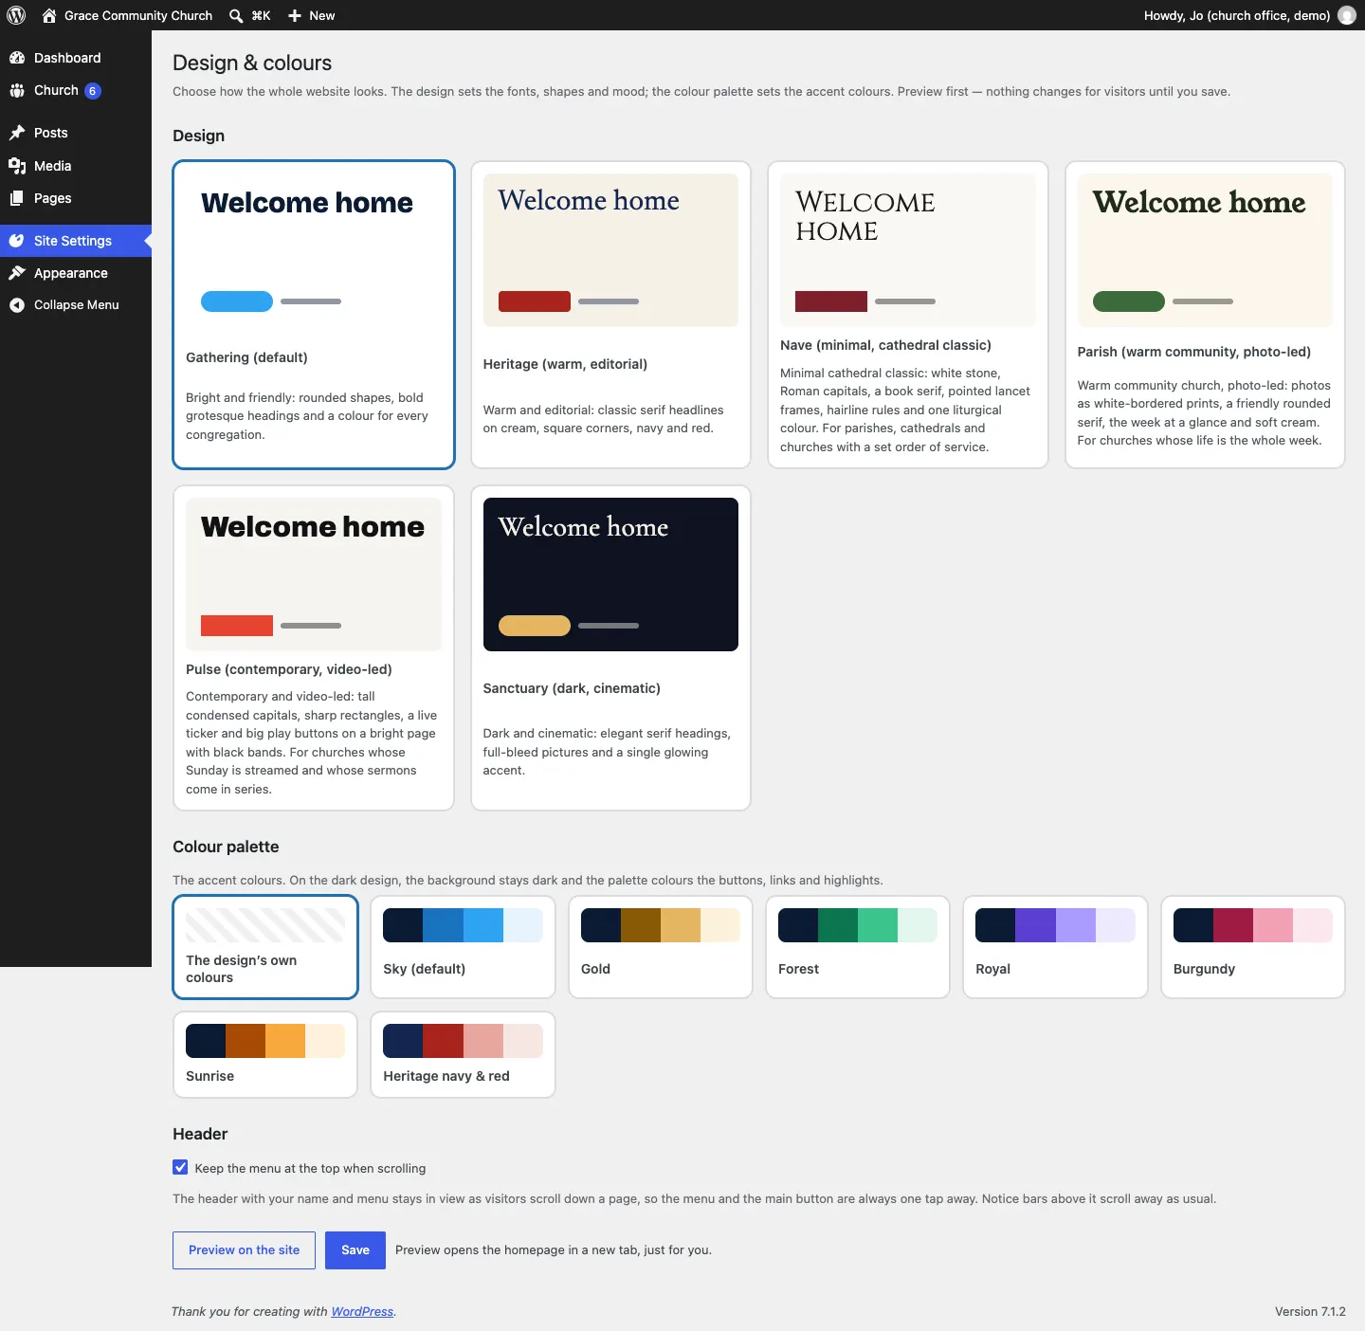
Task: Choose the Sunrise colour palette
Action: (265, 1054)
